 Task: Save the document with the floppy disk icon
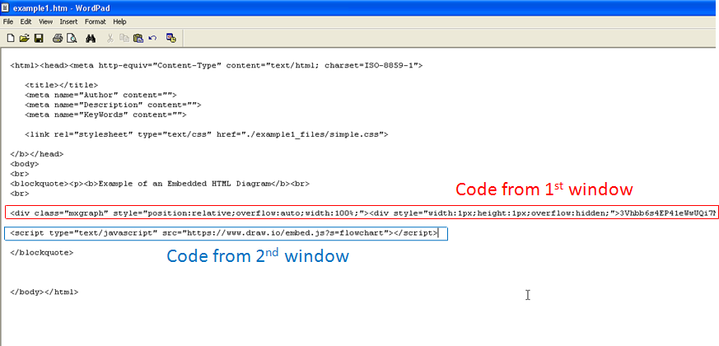pyautogui.click(x=39, y=39)
